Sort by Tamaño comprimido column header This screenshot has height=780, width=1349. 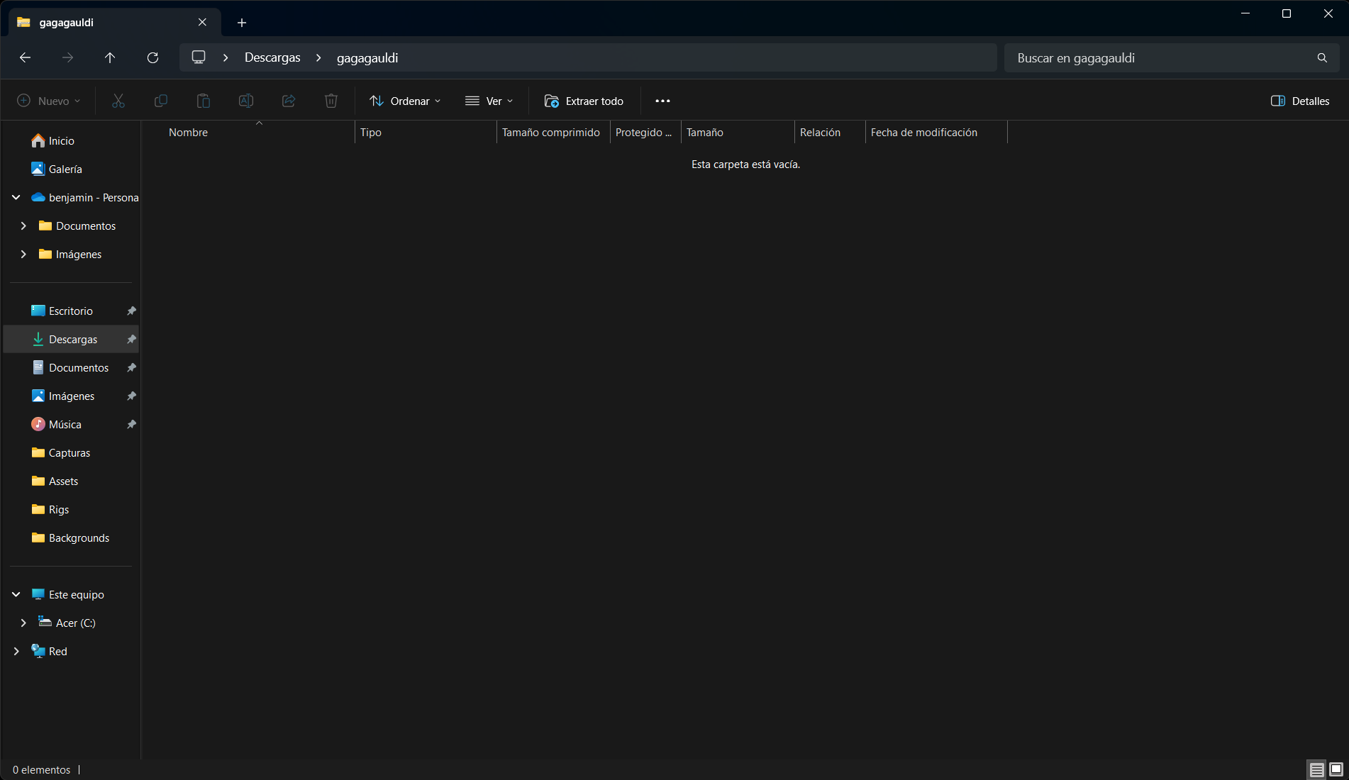point(553,133)
